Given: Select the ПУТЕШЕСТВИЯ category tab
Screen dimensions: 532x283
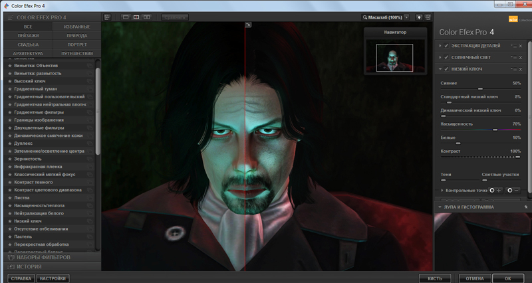Looking at the screenshot, I should click(77, 54).
